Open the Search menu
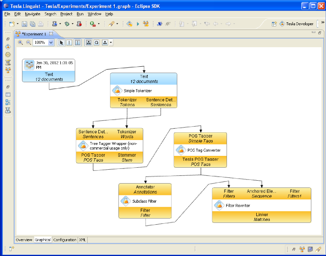Image resolution: width=326 pixels, height=256 pixels. (50, 14)
